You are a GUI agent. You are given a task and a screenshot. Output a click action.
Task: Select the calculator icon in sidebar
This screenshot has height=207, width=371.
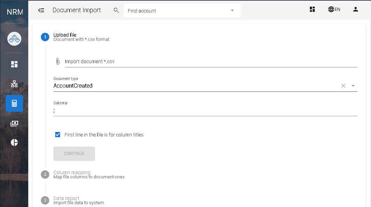[x=14, y=103]
